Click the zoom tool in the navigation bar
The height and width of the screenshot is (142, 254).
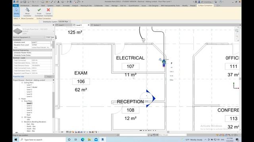237,36
